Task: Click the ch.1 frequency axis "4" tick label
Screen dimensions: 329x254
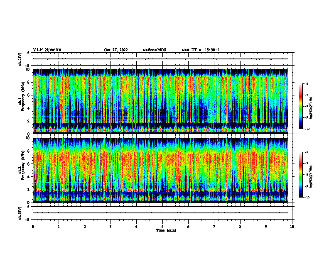Action: point(29,108)
